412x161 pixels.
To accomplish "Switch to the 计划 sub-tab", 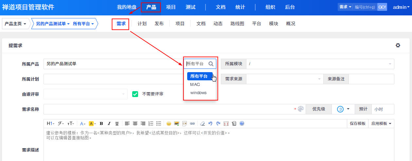I will (x=142, y=24).
